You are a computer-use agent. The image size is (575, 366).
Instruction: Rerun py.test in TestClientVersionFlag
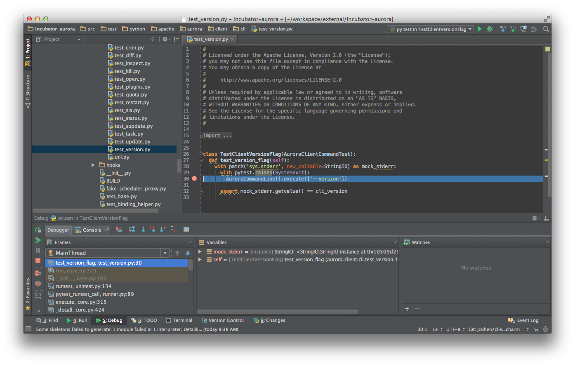pos(38,230)
